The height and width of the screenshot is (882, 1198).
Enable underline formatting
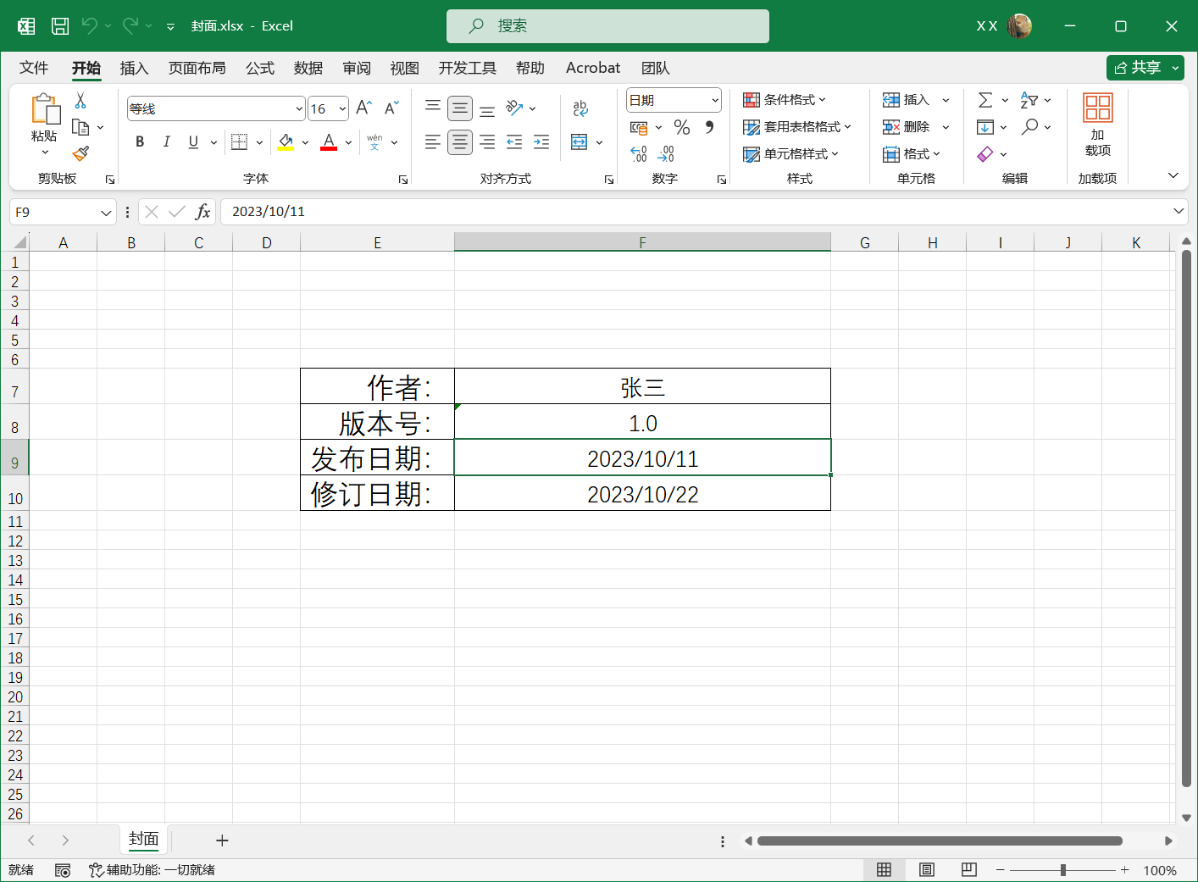(193, 141)
